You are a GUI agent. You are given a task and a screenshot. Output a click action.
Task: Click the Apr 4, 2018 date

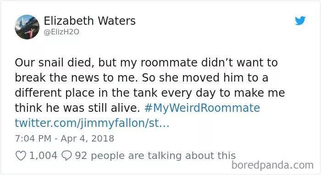point(88,138)
